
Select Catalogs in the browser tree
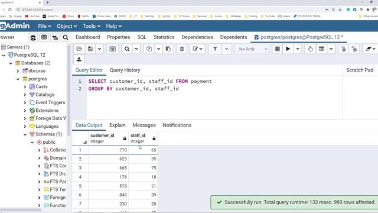point(45,95)
